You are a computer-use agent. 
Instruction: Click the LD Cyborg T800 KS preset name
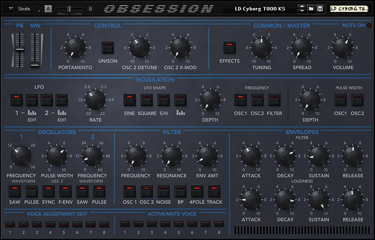coord(260,9)
